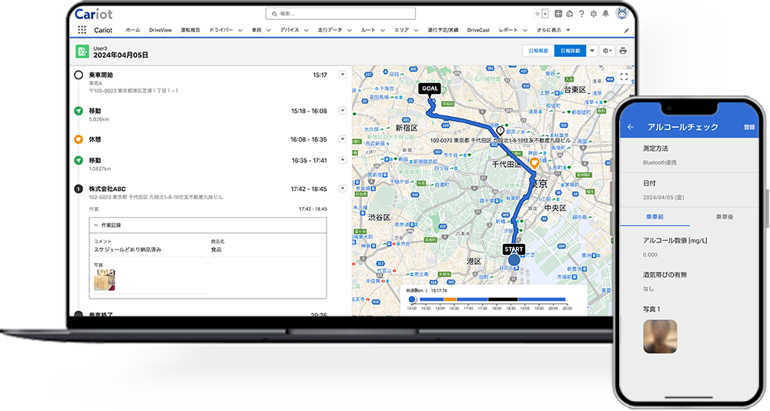This screenshot has width=770, height=411.
Task: Collapse the 作業記録 section
Action: coord(96,225)
